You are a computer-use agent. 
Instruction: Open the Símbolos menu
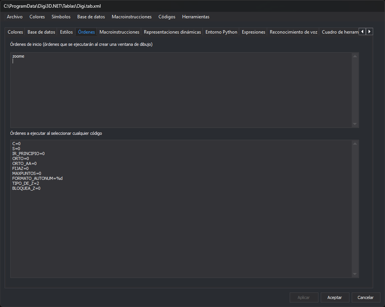coord(61,17)
